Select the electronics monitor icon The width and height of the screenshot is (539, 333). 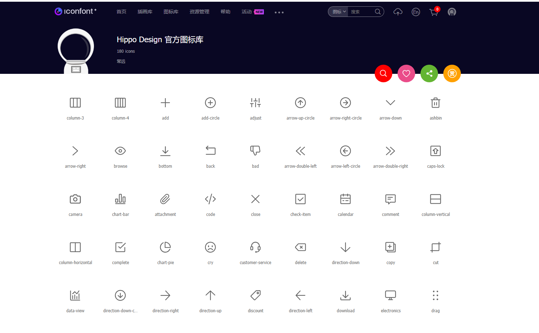(391, 295)
